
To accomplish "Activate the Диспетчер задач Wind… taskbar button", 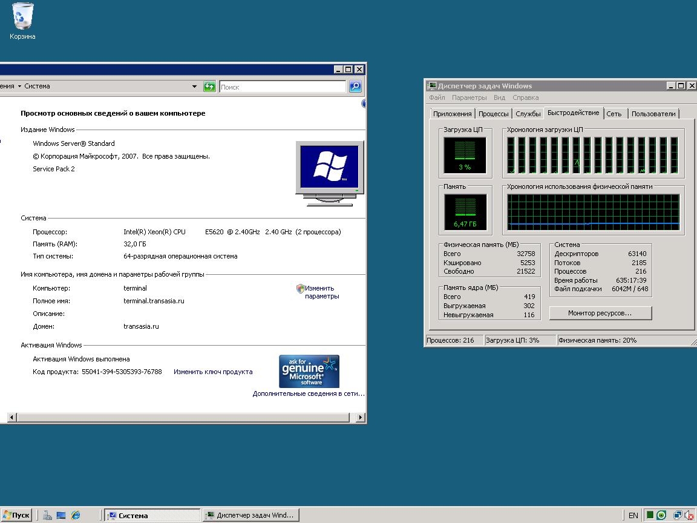I will pos(251,516).
